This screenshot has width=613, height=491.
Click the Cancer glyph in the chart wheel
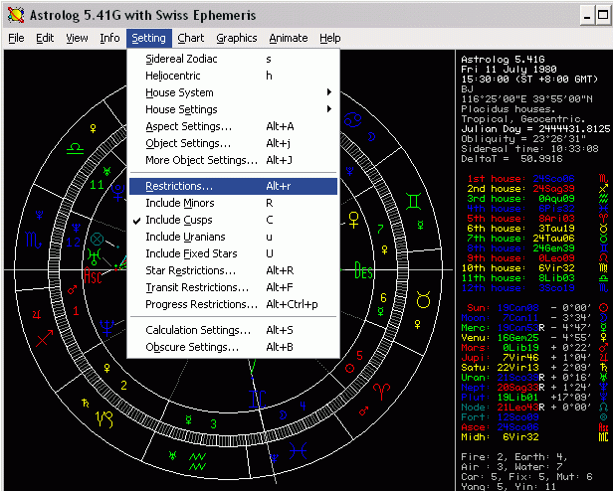tap(352, 119)
